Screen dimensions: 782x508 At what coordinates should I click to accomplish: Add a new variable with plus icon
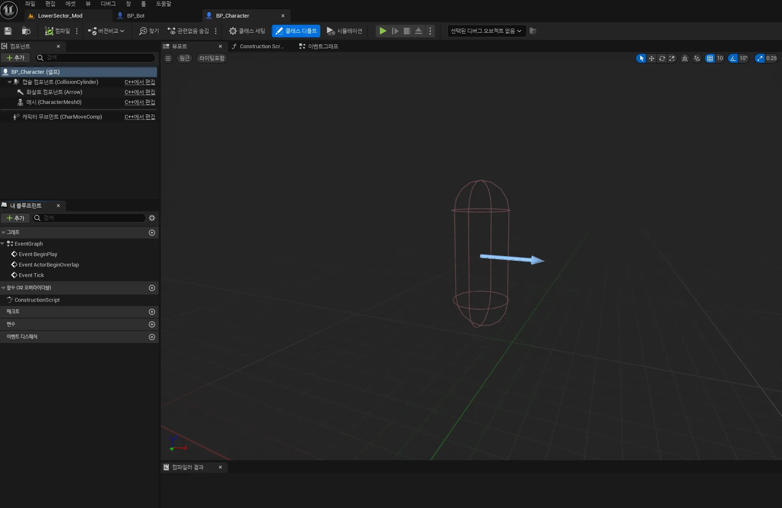click(152, 324)
